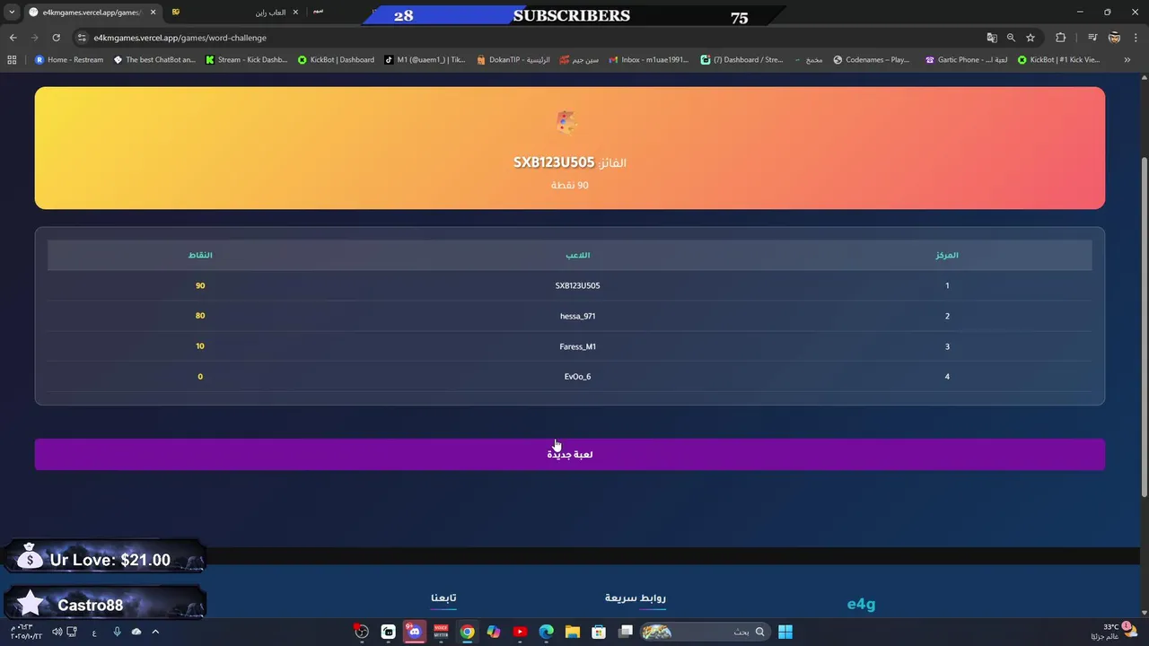Open YouTube app from the taskbar
This screenshot has height=646, width=1149.
tap(520, 632)
